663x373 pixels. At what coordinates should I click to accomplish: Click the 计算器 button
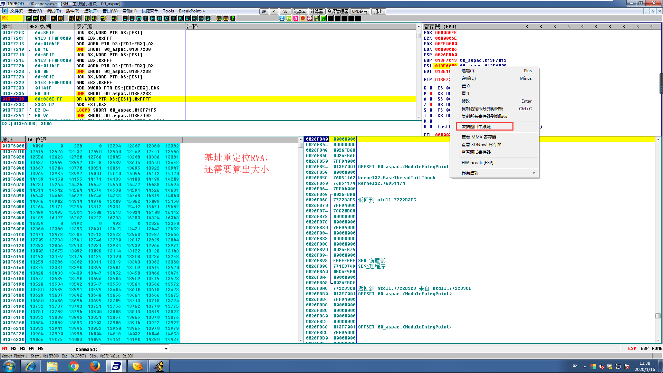point(317,11)
